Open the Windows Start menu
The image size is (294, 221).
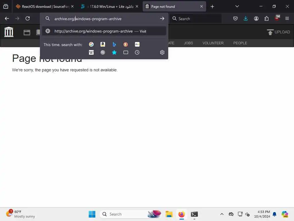(x=92, y=214)
